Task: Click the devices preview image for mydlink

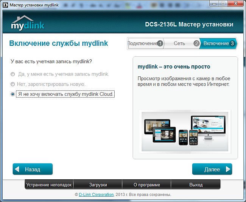Action: tap(185, 132)
